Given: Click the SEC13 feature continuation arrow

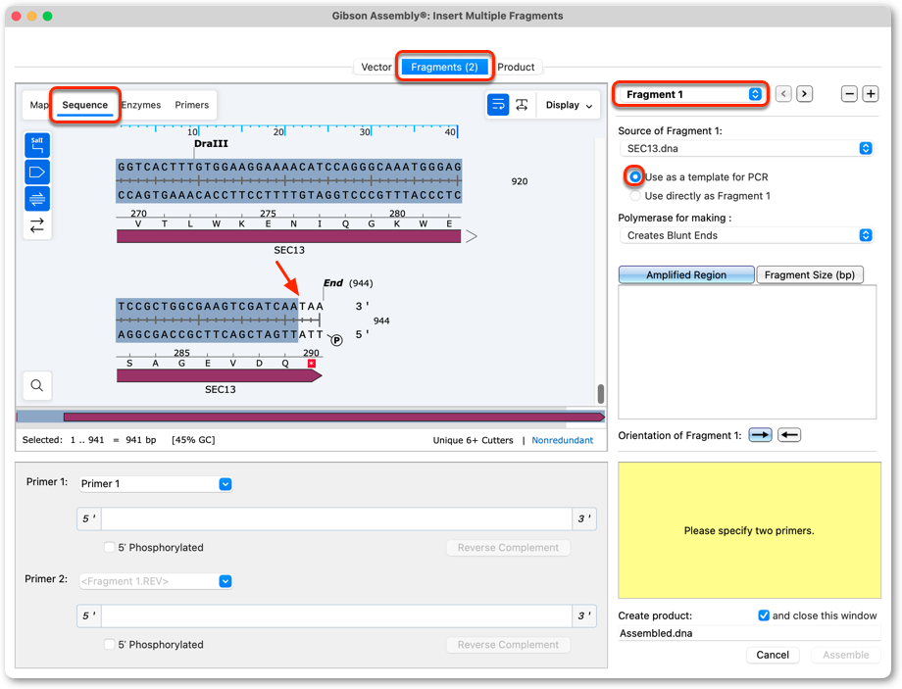Looking at the screenshot, I should click(x=472, y=236).
